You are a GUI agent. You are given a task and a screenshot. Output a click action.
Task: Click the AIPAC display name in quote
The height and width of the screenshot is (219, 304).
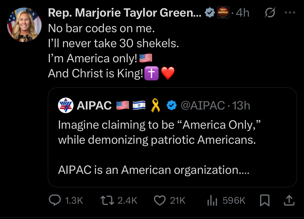click(94, 106)
